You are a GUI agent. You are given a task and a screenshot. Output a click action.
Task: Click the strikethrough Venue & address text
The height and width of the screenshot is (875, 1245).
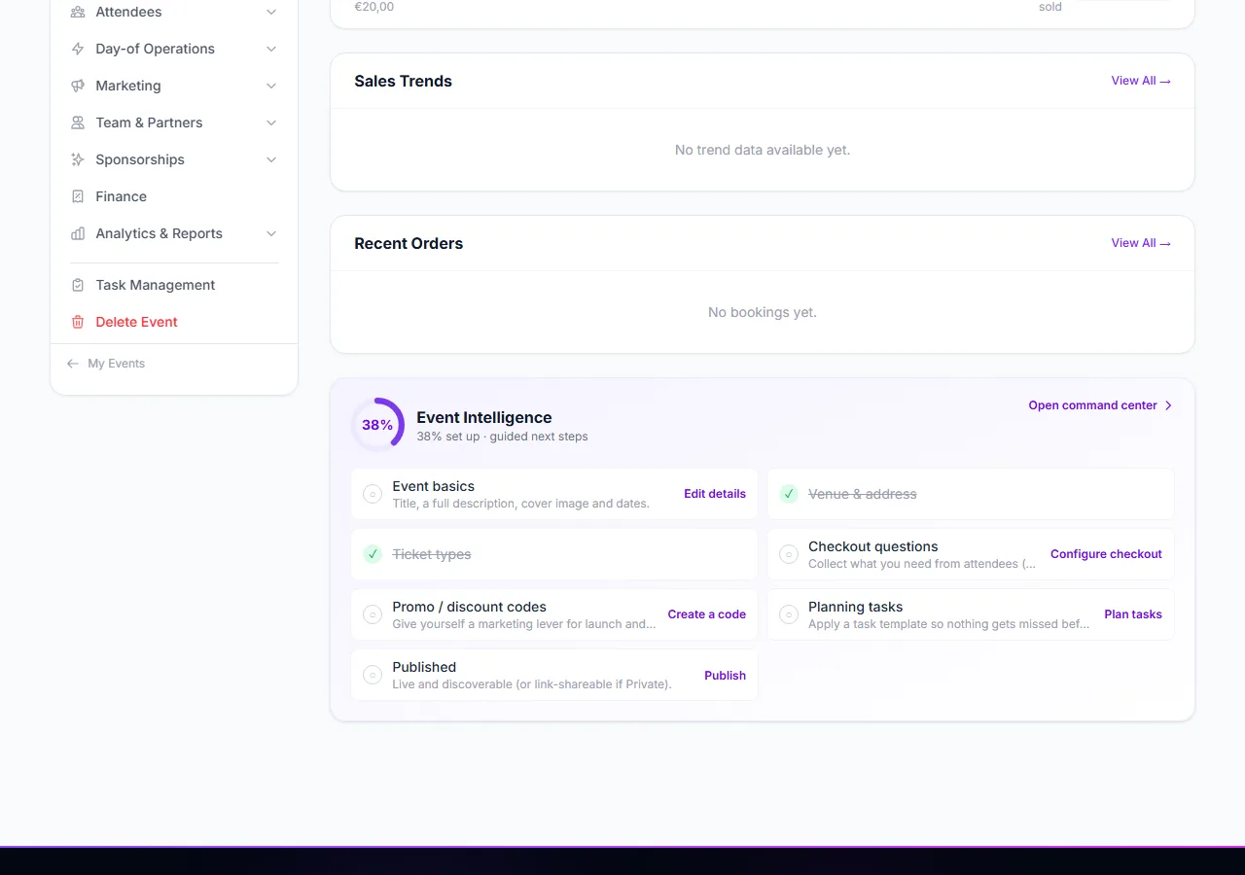863,494
